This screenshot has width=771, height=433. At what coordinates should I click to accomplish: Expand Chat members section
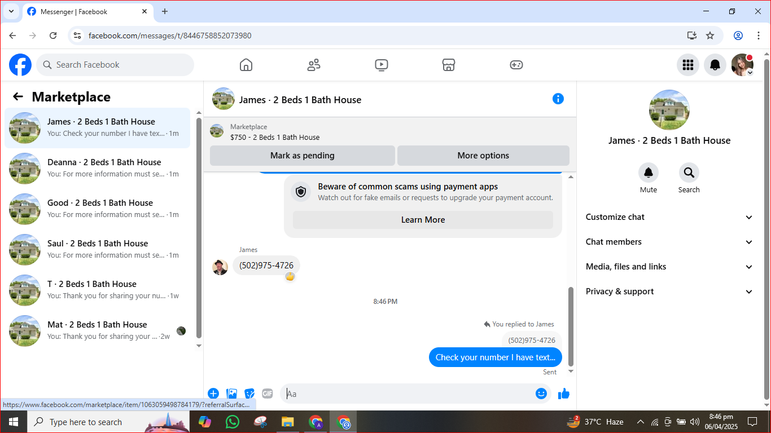[669, 242]
